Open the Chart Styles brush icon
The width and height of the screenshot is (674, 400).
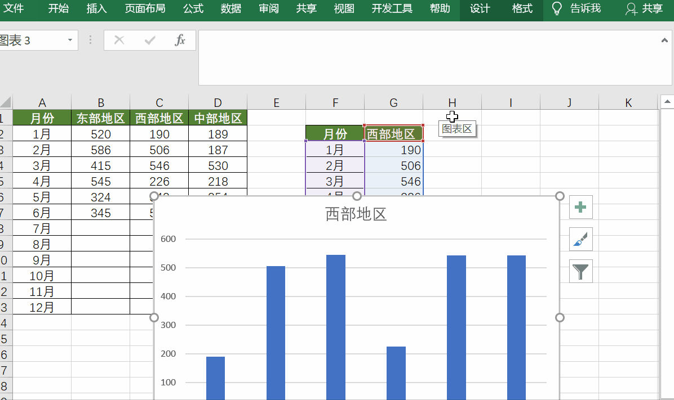580,239
